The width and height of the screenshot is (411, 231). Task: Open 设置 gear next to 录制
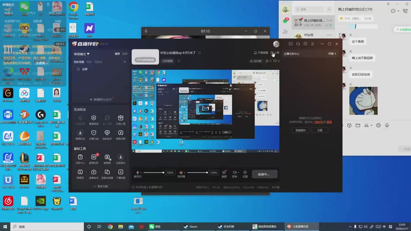[x=245, y=172]
